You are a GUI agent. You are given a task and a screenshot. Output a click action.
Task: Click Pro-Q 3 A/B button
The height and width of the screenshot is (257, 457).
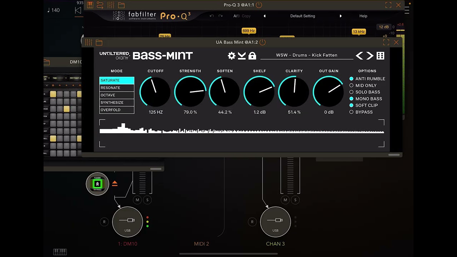coord(236,16)
